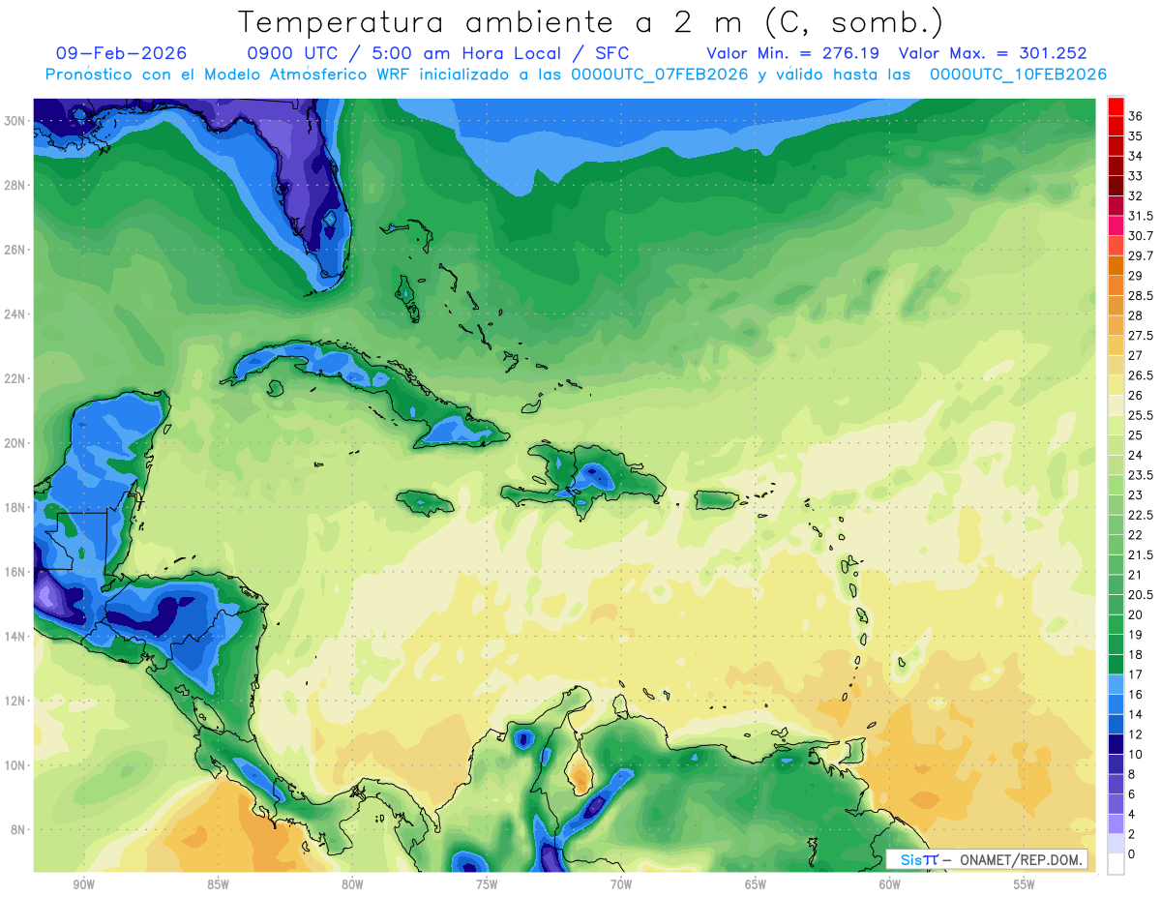The width and height of the screenshot is (1161, 897).
Task: Click the legend value "26.5"
Action: pyautogui.click(x=1141, y=375)
